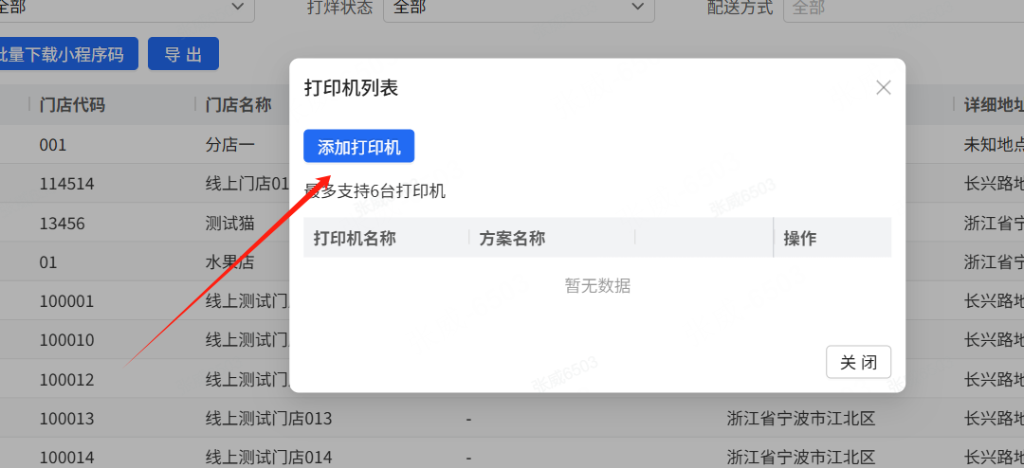Select store code 100001 cell

(x=66, y=301)
